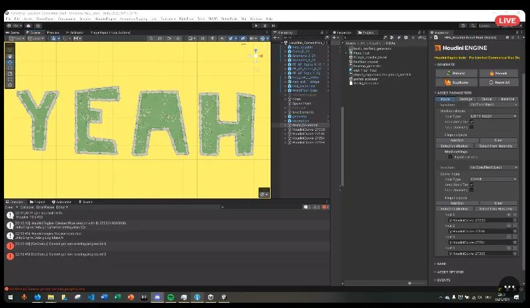This screenshot has height=308, width=530.
Task: Click the Step frame button
Action: point(273,26)
